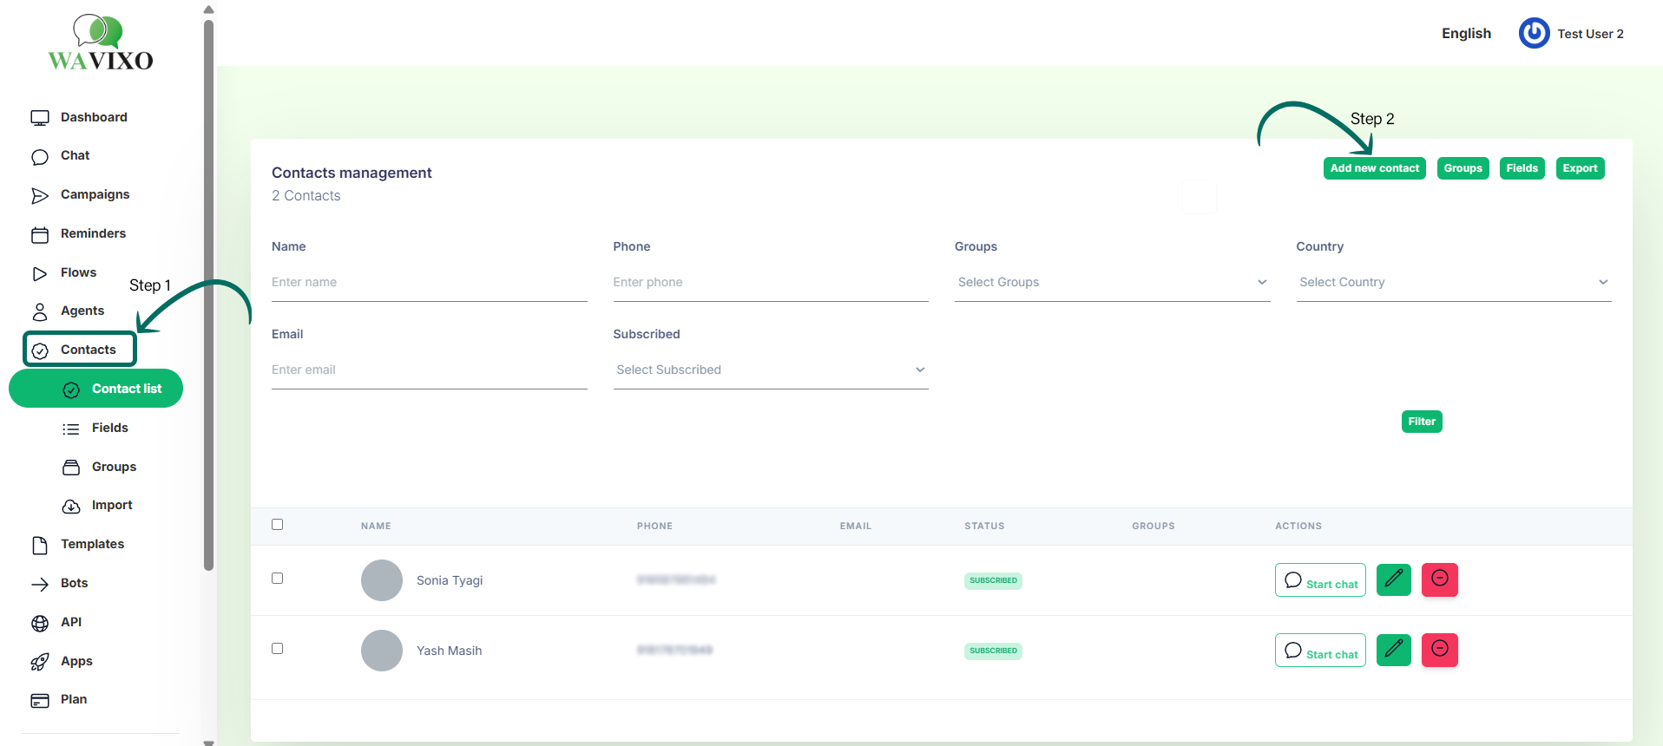1663x746 pixels.
Task: Click the Wavixo logo
Action: tap(101, 43)
